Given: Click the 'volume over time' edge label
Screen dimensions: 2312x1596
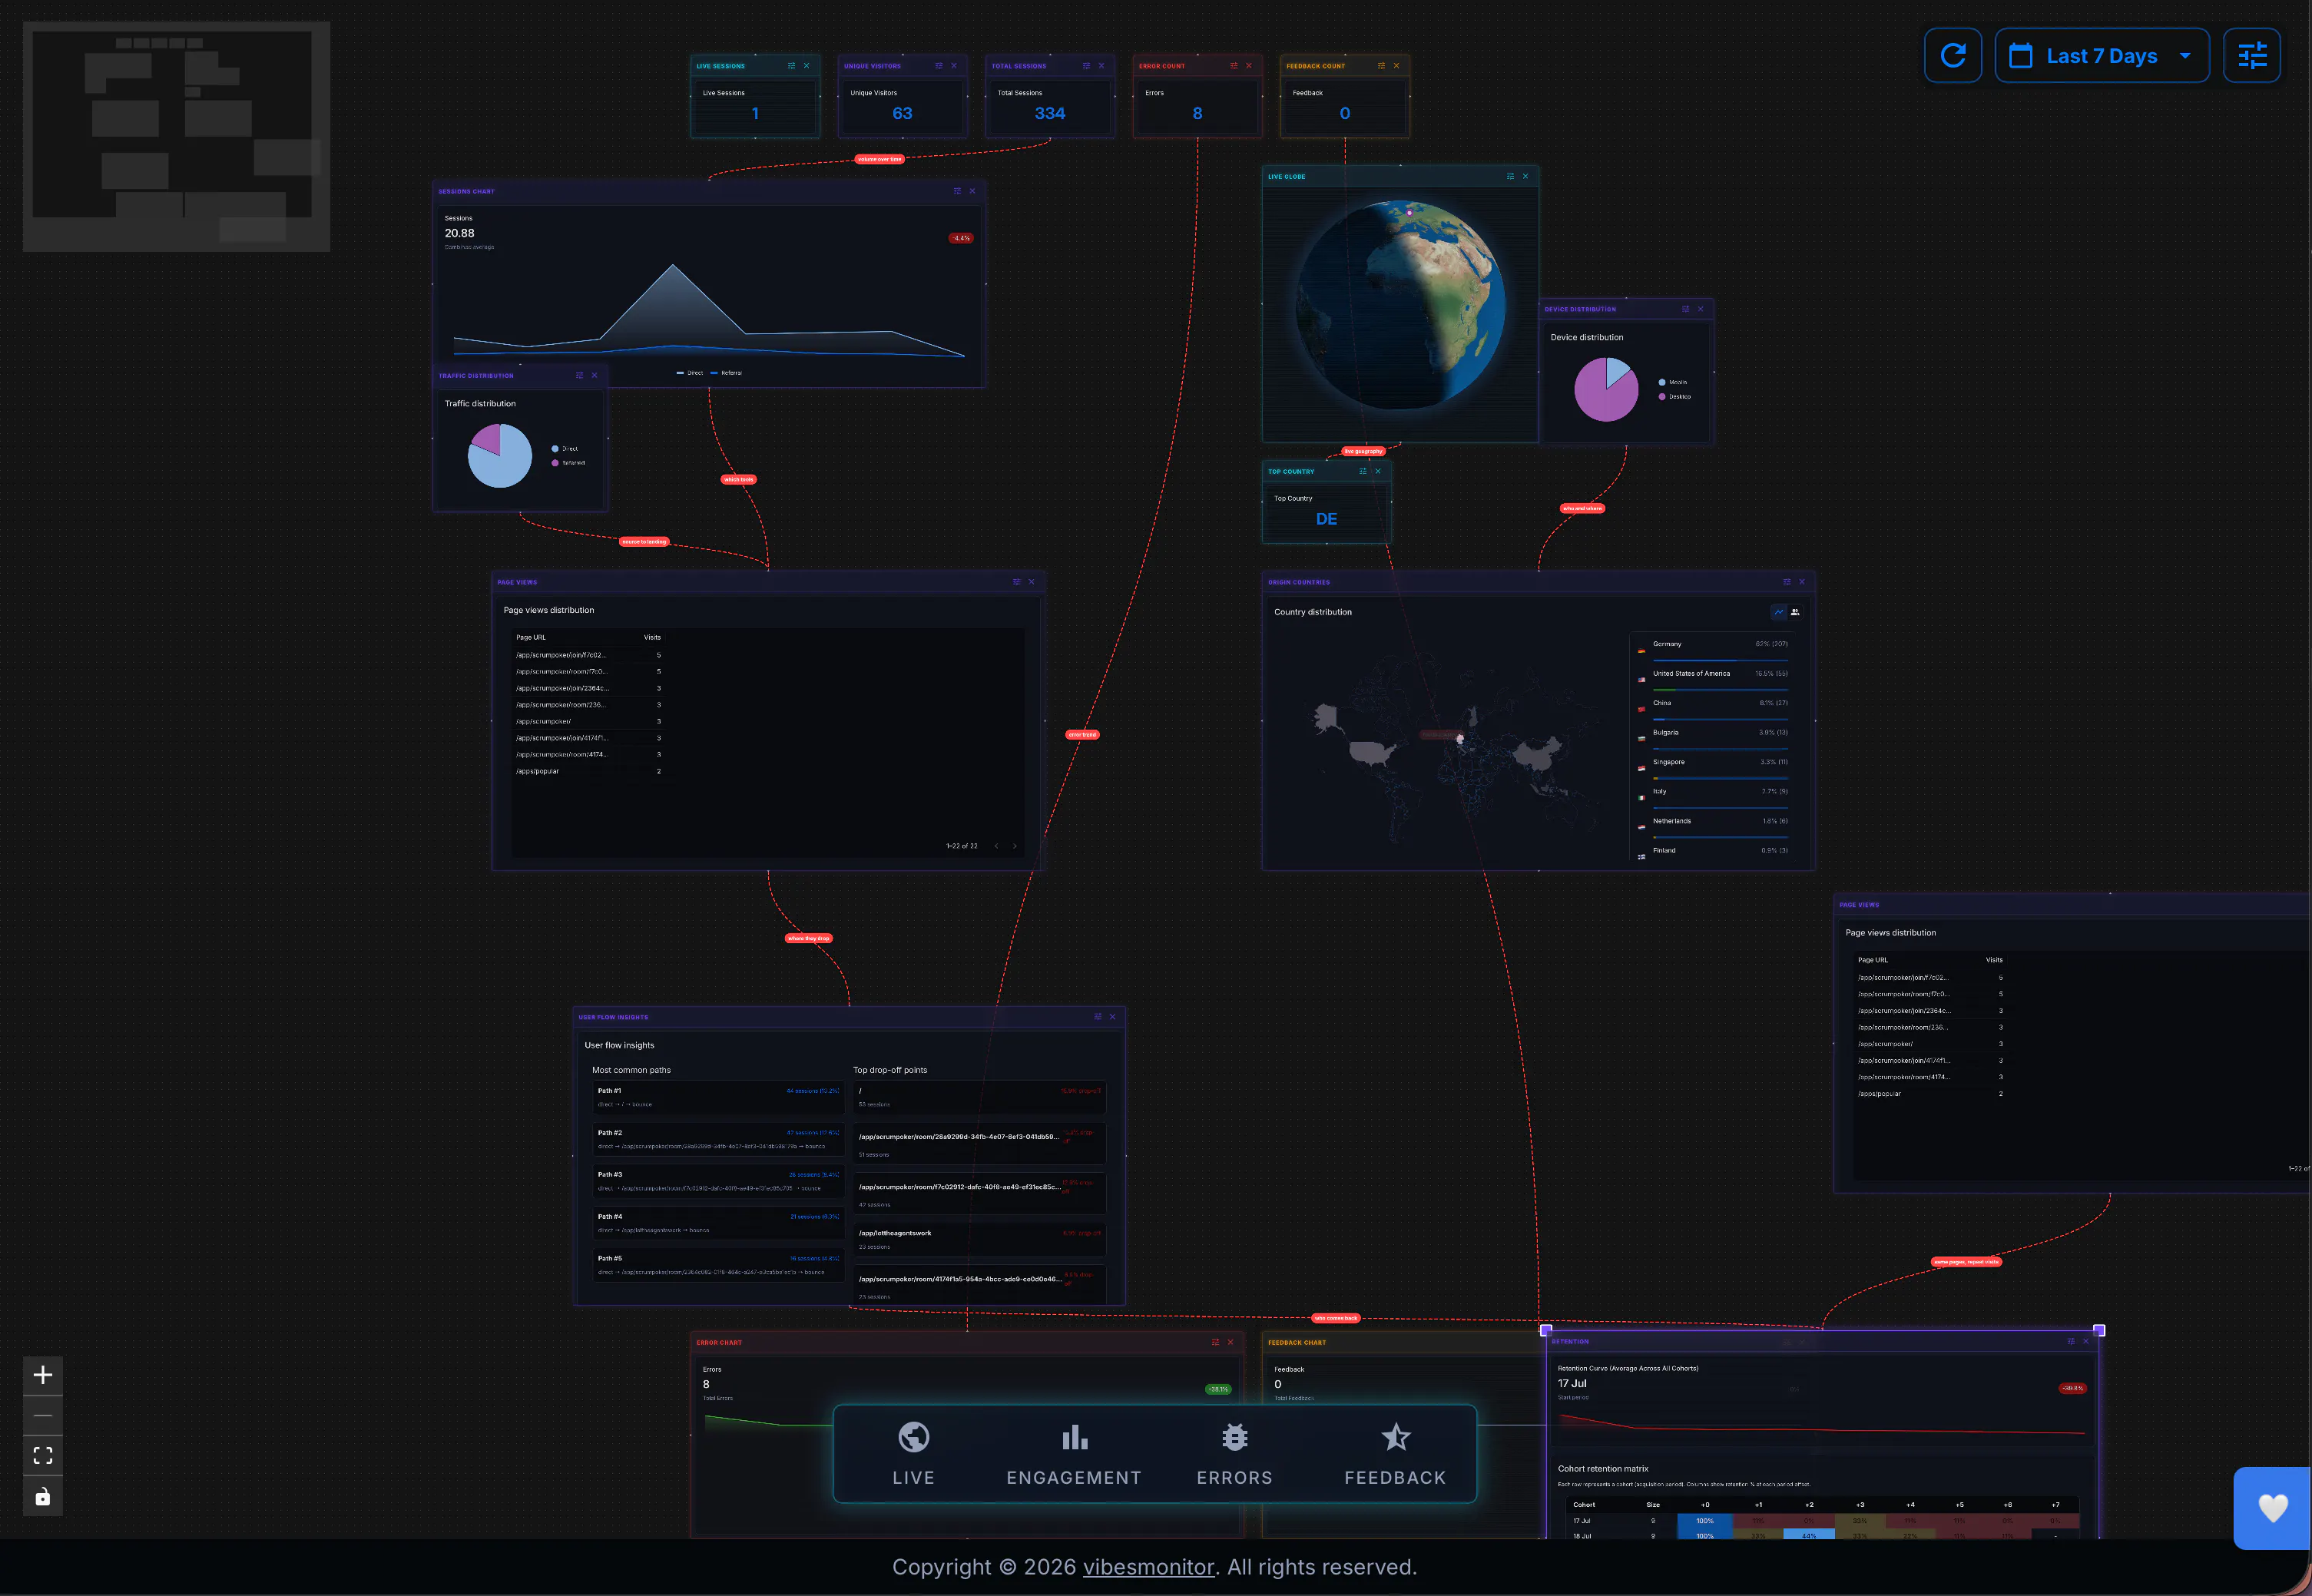Looking at the screenshot, I should pyautogui.click(x=880, y=159).
